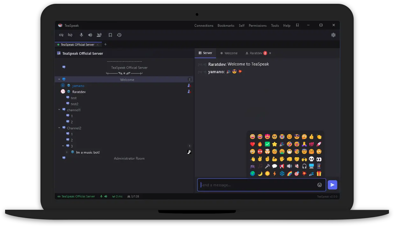Pick the yellow star emoji
Screen dimensions: 394x226
[x=275, y=144]
